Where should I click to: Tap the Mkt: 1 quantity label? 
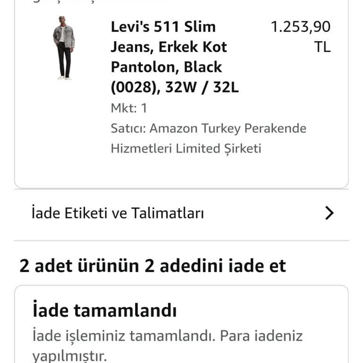[x=129, y=108]
